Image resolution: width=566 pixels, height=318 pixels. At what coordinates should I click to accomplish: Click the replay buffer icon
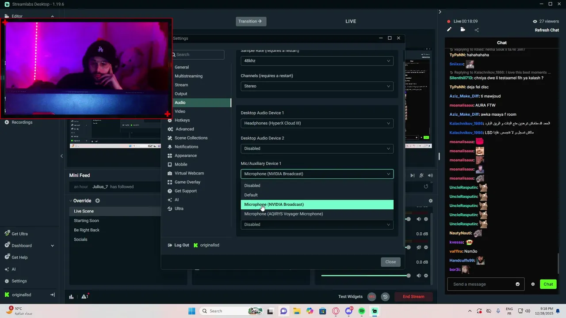385,297
